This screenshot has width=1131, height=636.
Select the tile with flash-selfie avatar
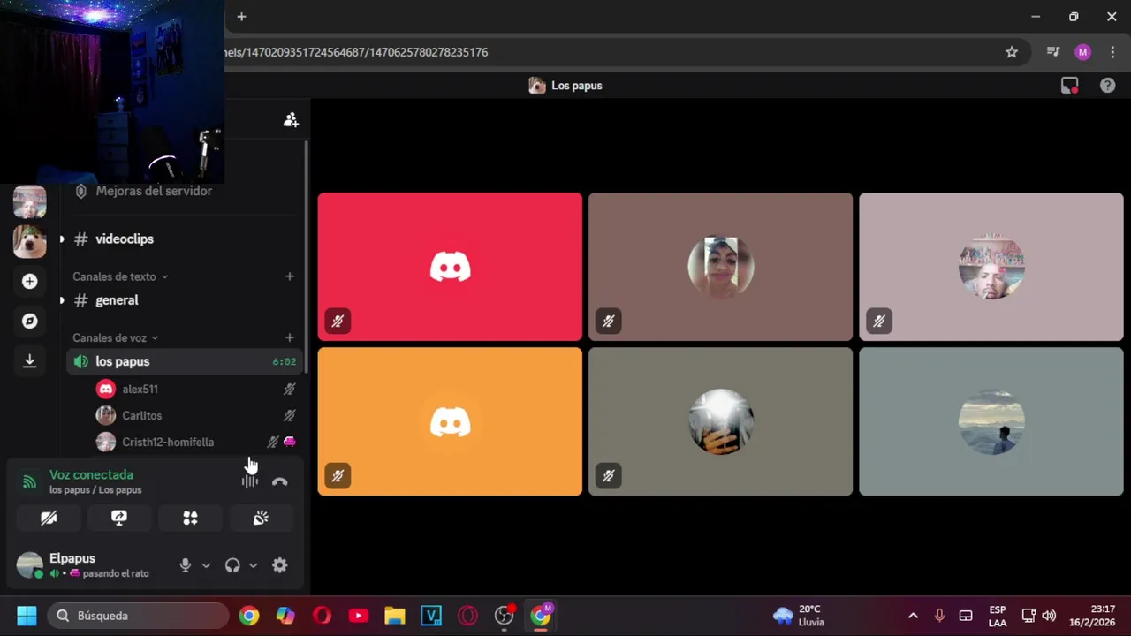720,421
